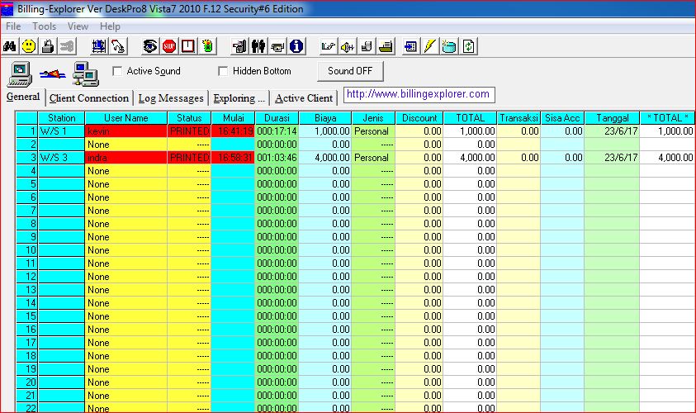Click the red square clock icon

coord(188,46)
